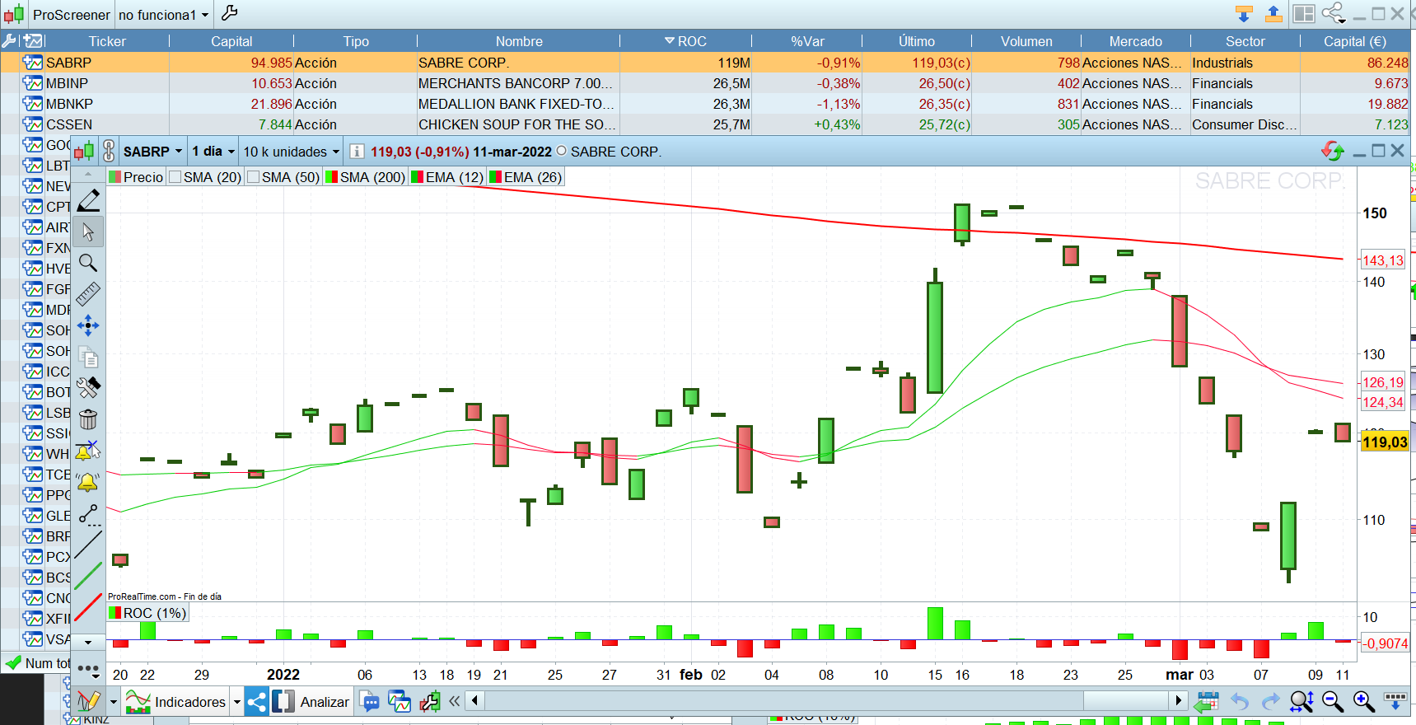Click the red line color tool

88,607
